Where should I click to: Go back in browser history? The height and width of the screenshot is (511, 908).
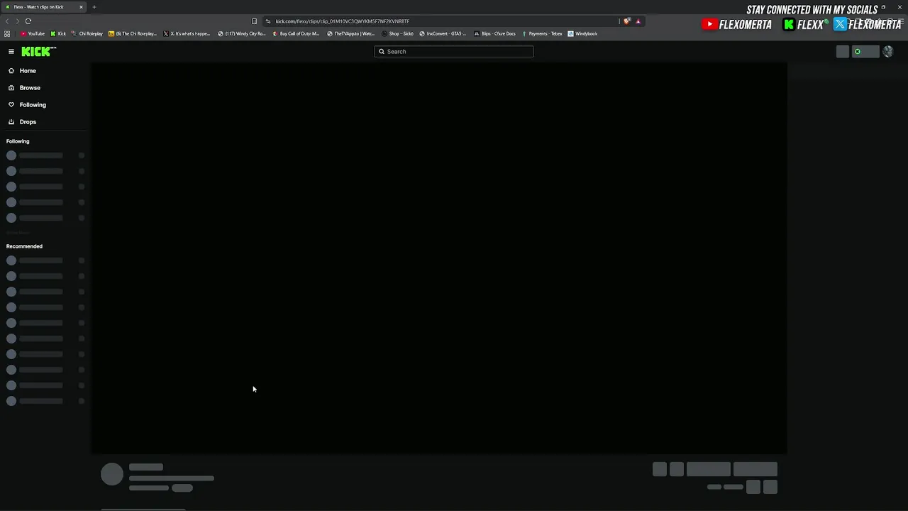7,21
